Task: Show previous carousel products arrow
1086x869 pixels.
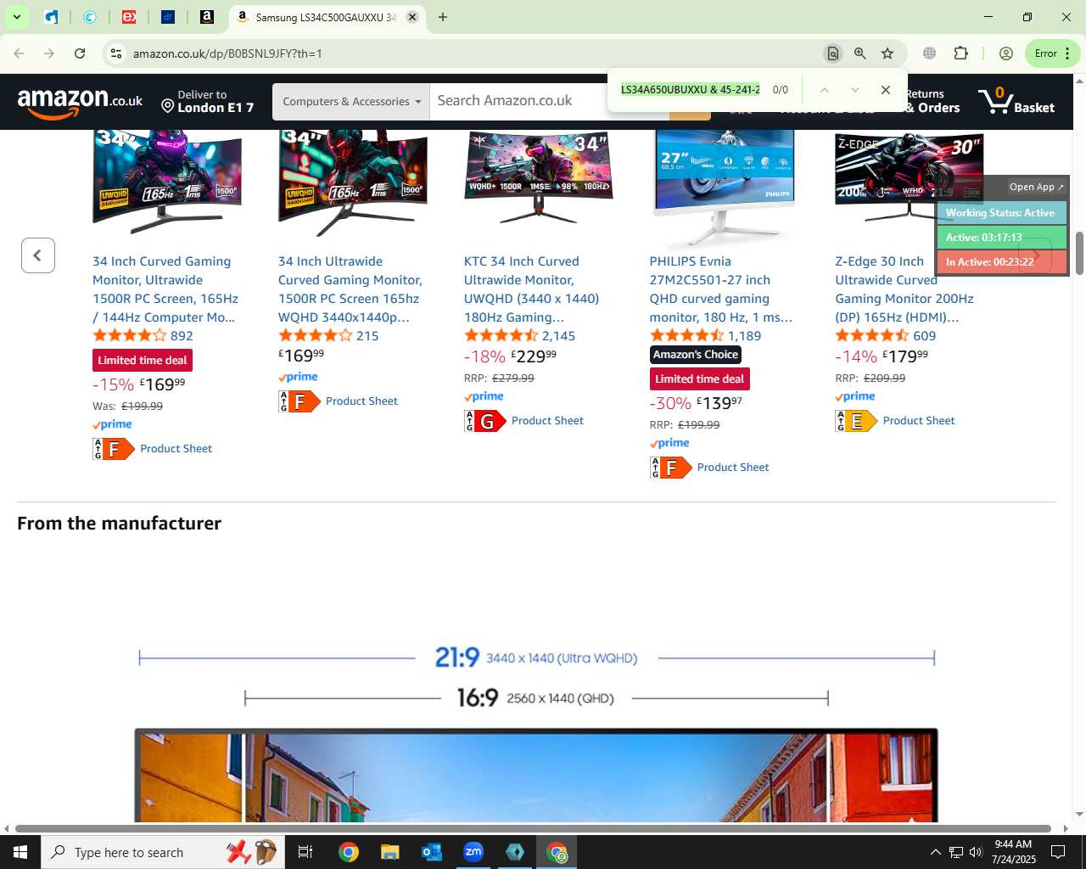Action: point(38,255)
